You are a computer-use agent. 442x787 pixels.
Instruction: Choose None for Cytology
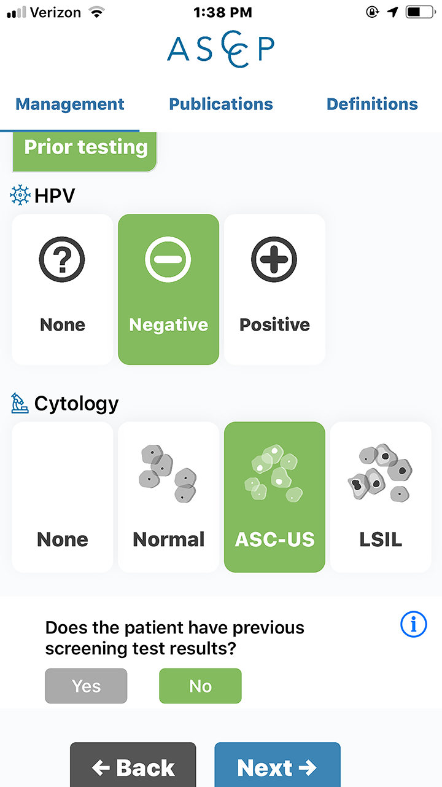tap(62, 497)
